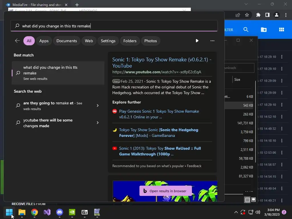The image size is (292, 219).
Task: Click inside the Windows search input field
Action: [114, 26]
